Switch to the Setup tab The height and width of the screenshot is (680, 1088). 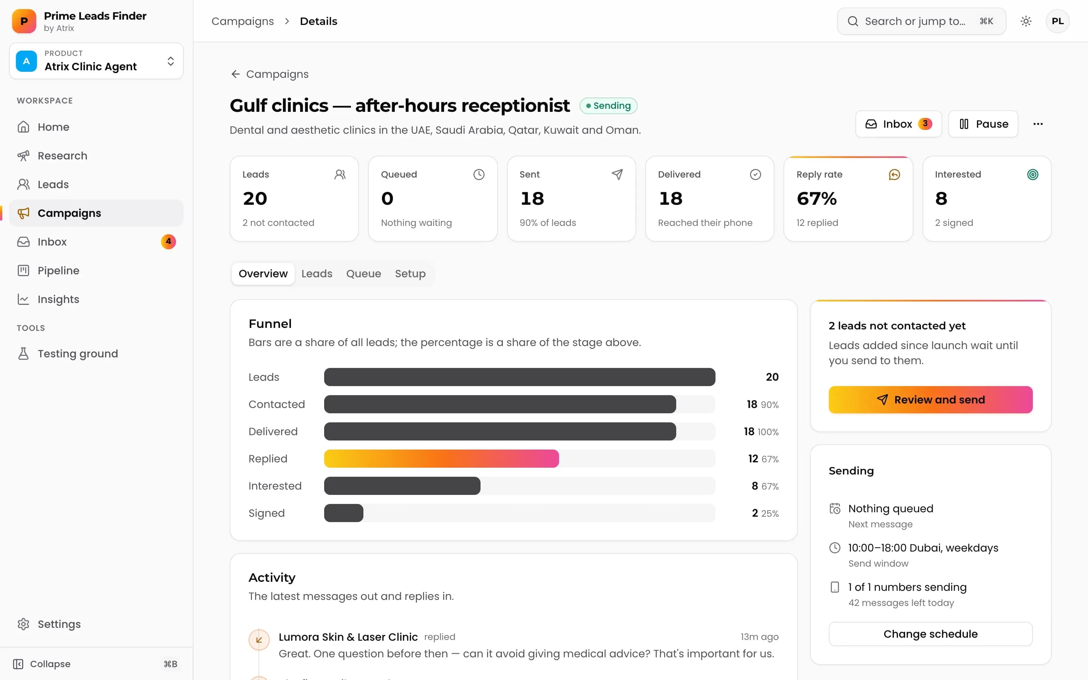(x=410, y=274)
